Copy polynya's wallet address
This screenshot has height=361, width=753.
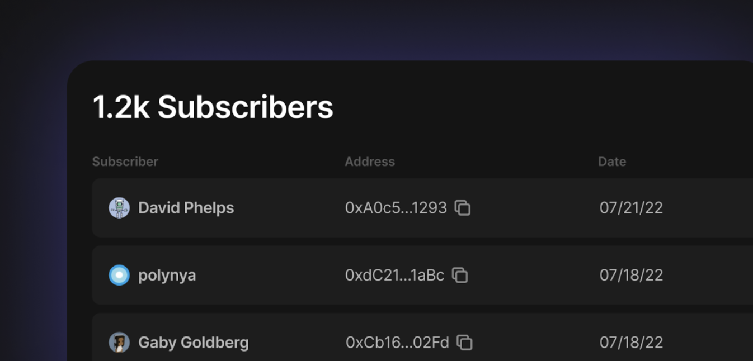[460, 275]
